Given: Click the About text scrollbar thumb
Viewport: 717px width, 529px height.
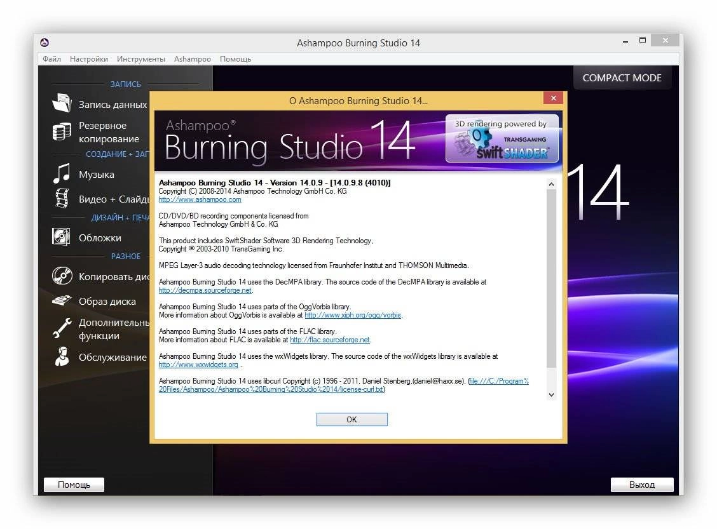Looking at the screenshot, I should (552, 278).
